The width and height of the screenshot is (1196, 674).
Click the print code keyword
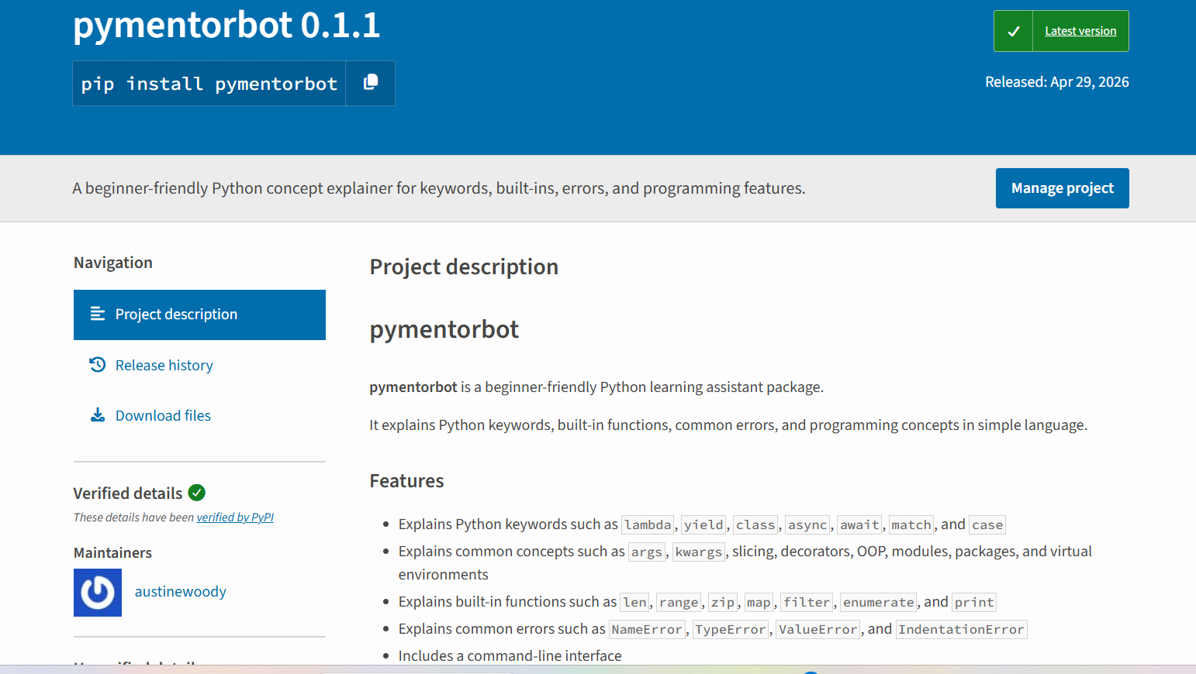974,603
